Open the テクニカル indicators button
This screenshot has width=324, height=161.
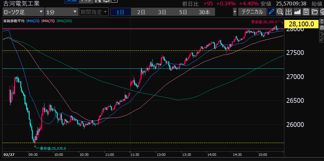click(252, 12)
